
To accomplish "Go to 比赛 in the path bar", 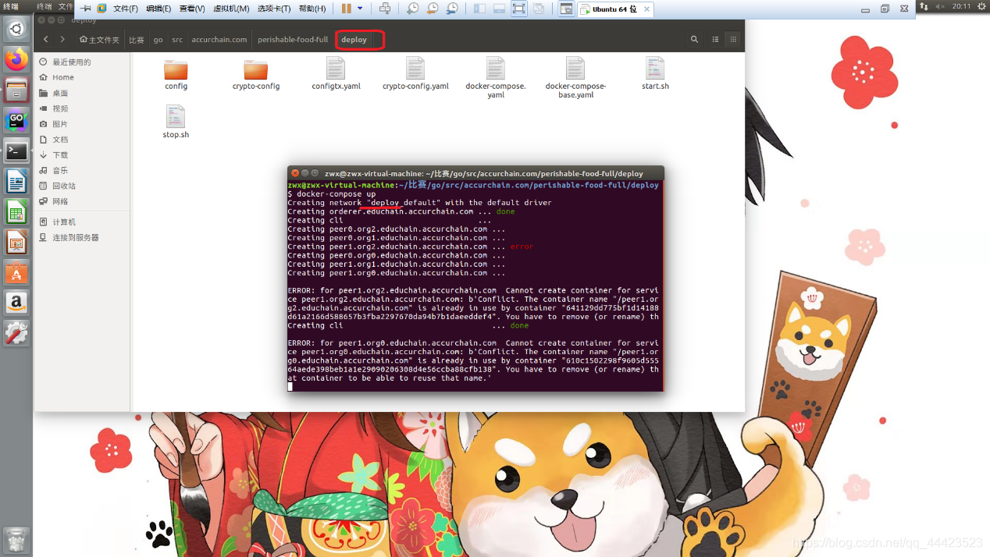I will [137, 39].
